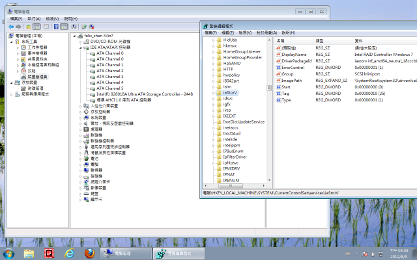Click the speaker icon beside 音效、視訊及遊戲控制器
Screen dimensions: 417x260
click(86, 123)
